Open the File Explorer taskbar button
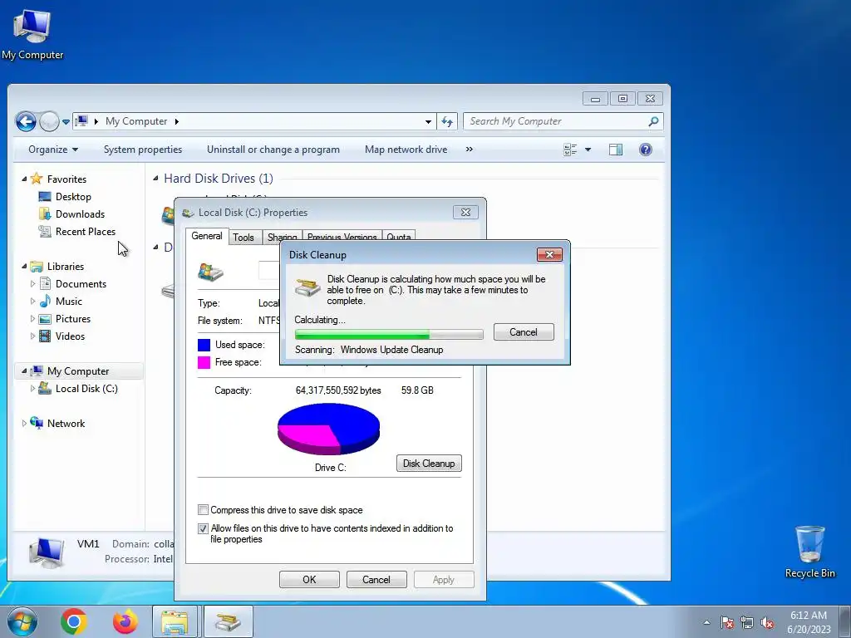 coord(175,621)
